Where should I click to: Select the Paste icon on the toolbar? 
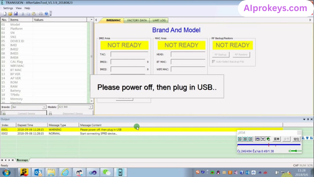click(34, 14)
